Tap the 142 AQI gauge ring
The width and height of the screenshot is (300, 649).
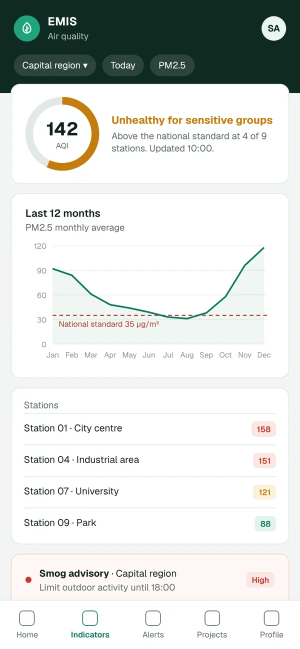(x=62, y=134)
